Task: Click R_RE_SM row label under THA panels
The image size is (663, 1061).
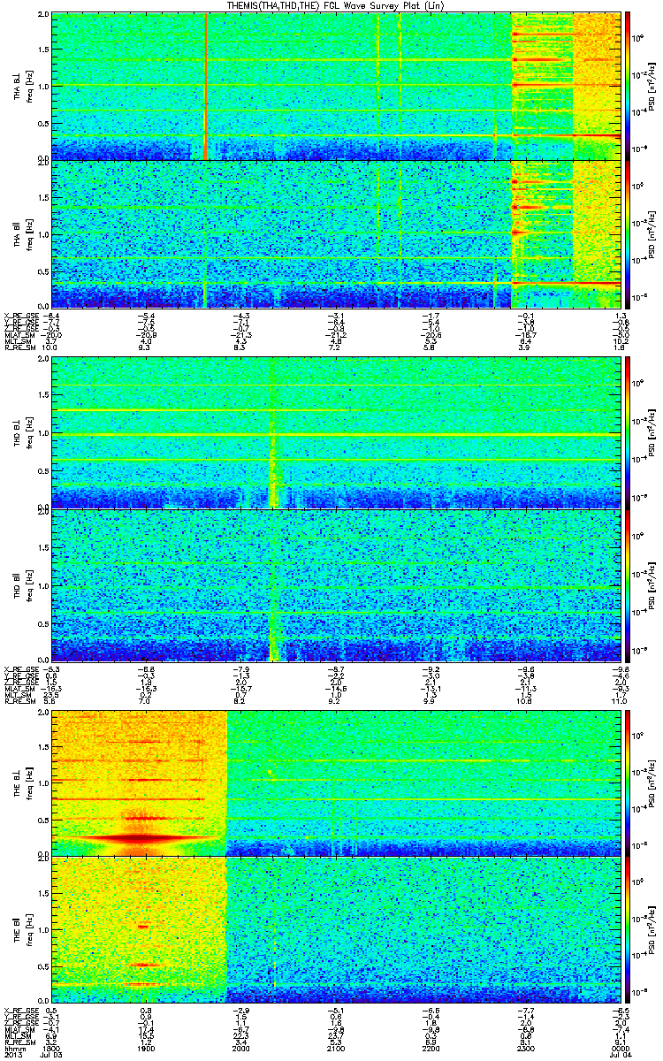Action: coord(19,348)
